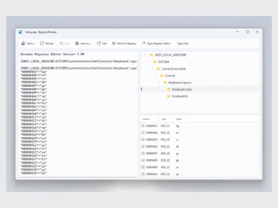Viewport: 278px width, 208px height.
Task: Collapse the CurrentControlSet node chevron
Action: pos(152,69)
